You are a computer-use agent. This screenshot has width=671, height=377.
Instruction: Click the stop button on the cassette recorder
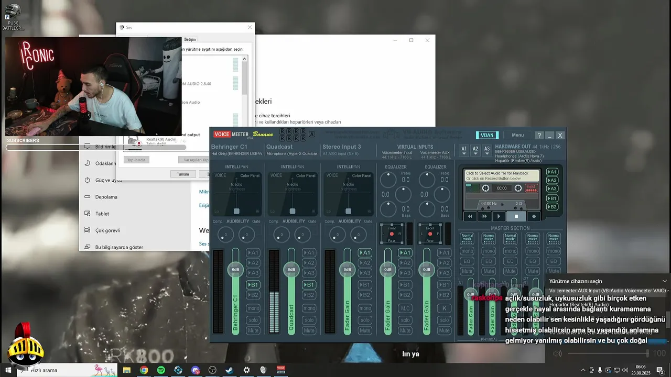[x=516, y=216]
